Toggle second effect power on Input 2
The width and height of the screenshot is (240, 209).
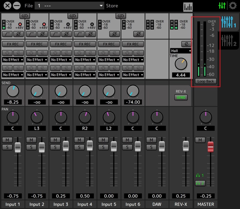[x=31, y=68]
